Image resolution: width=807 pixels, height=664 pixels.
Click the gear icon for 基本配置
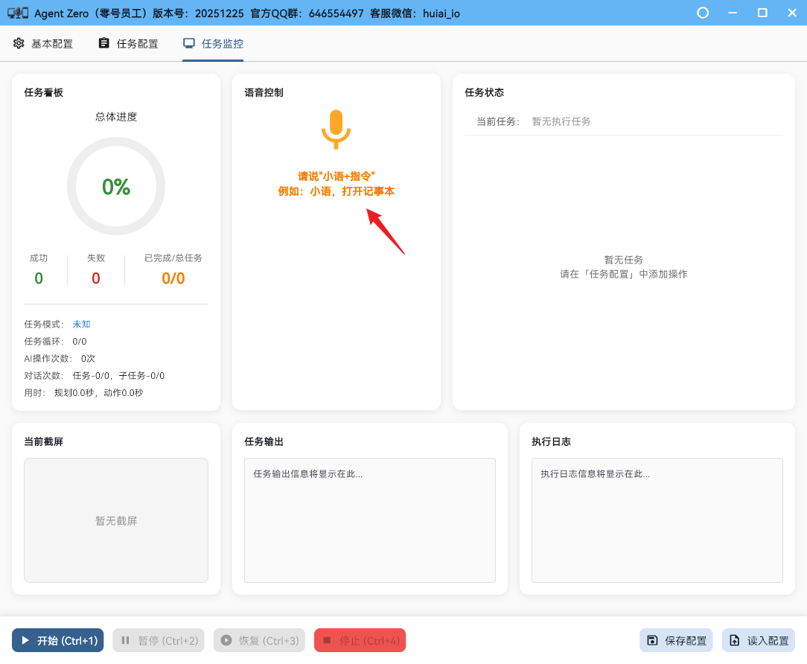[19, 43]
